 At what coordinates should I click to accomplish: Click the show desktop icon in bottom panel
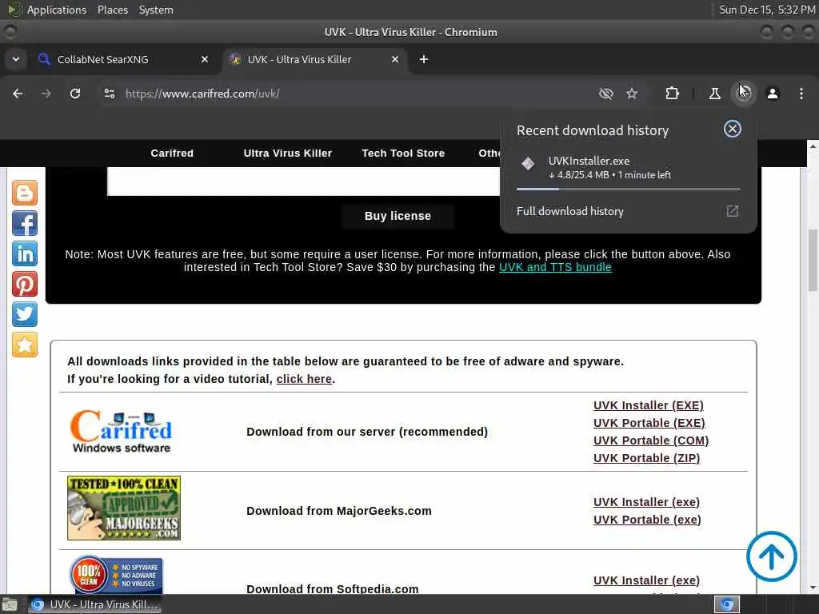[x=10, y=604]
